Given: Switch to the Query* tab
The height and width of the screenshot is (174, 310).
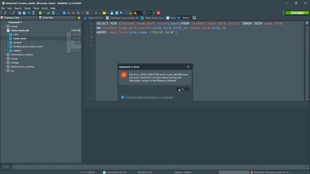Looking at the screenshot, I should (184, 18).
